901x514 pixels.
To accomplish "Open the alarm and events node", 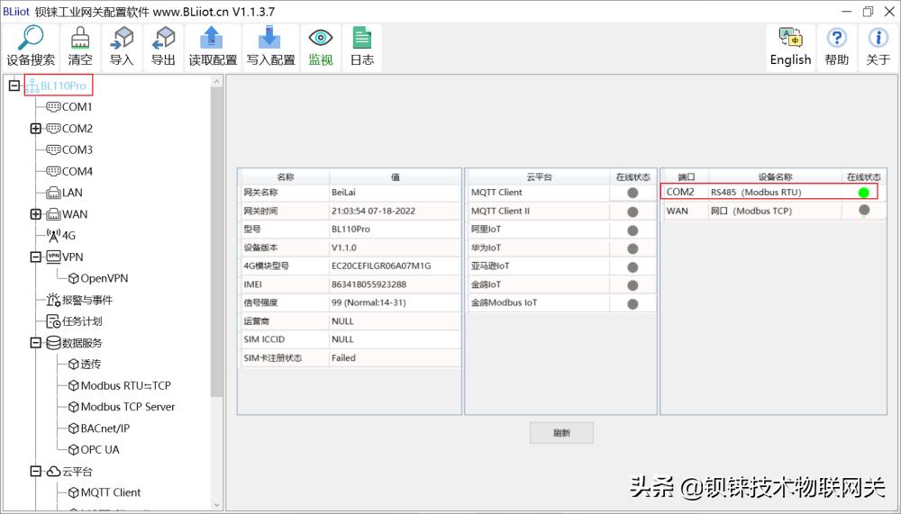I will pos(79,300).
